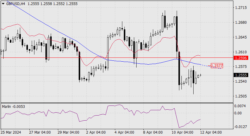Screen dimensions: 250x136
Task: Select the red horizontal line at 1.2596
Action: (117, 57)
